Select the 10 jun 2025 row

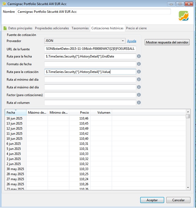95,138
